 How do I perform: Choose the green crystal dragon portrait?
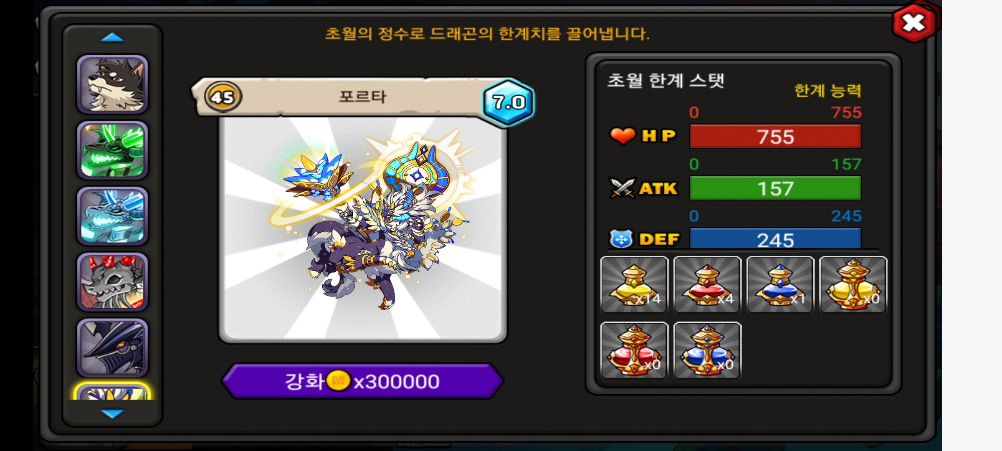[112, 150]
